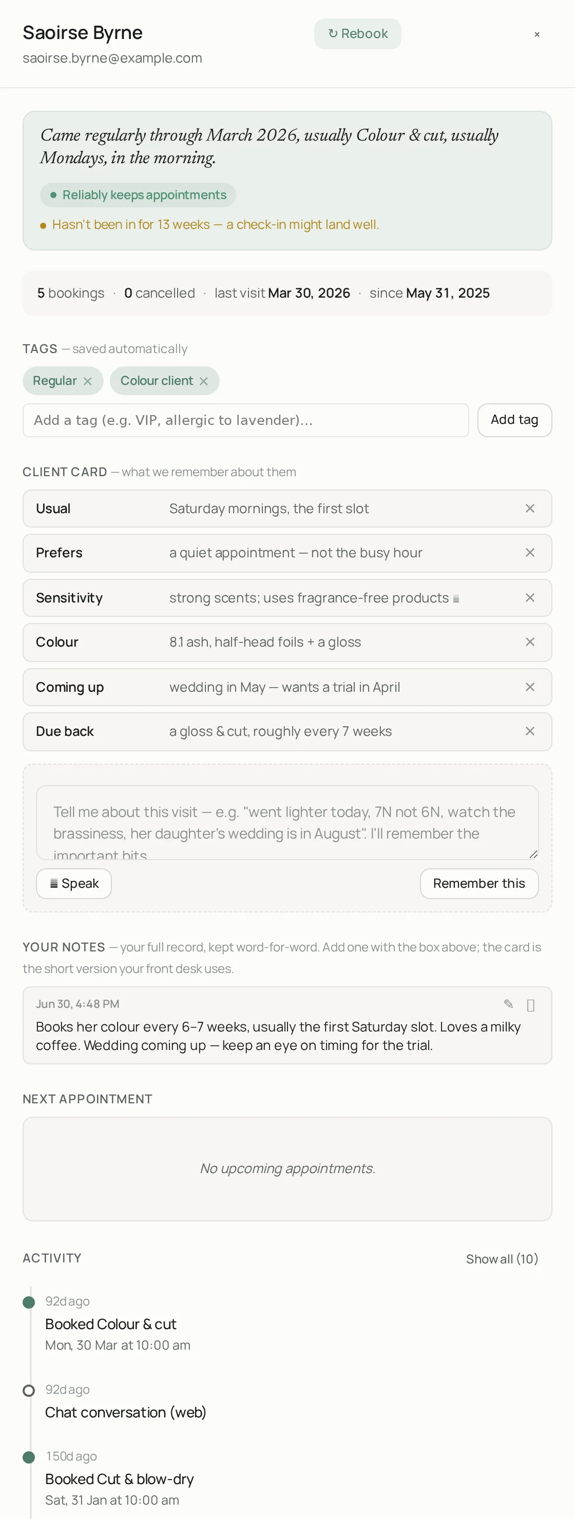Click the Speak dictation button
The height and width of the screenshot is (1519, 575).
click(x=74, y=883)
